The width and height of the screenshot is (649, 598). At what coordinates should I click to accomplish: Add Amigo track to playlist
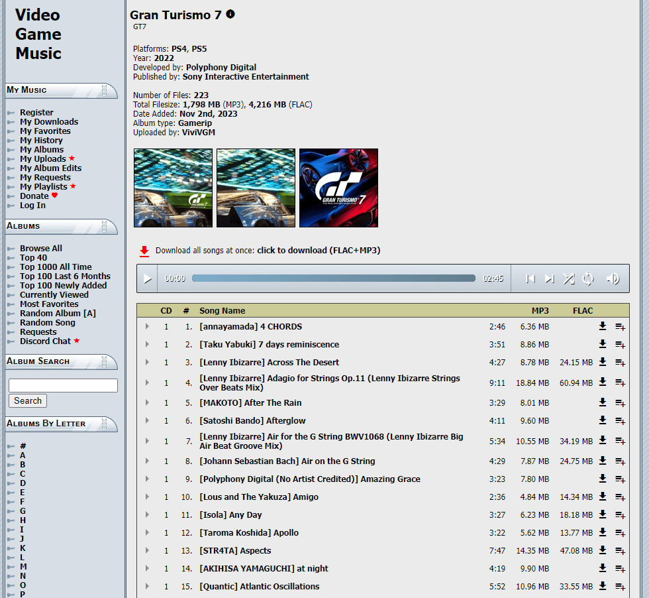(620, 497)
